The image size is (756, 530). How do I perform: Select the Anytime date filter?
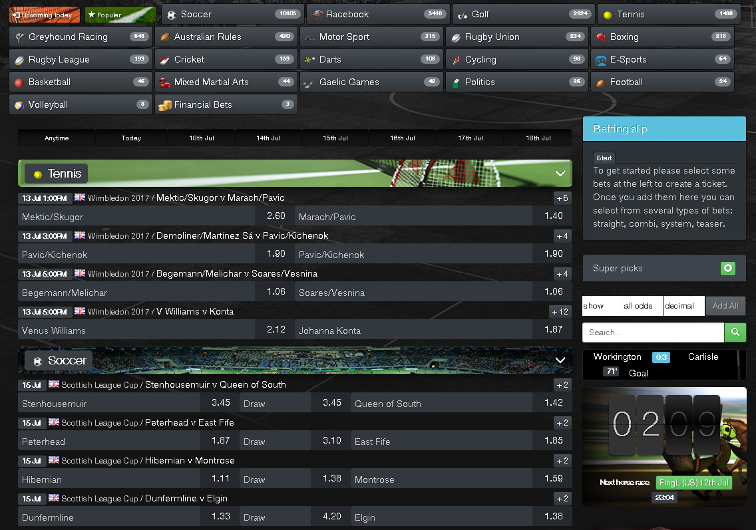pyautogui.click(x=57, y=138)
